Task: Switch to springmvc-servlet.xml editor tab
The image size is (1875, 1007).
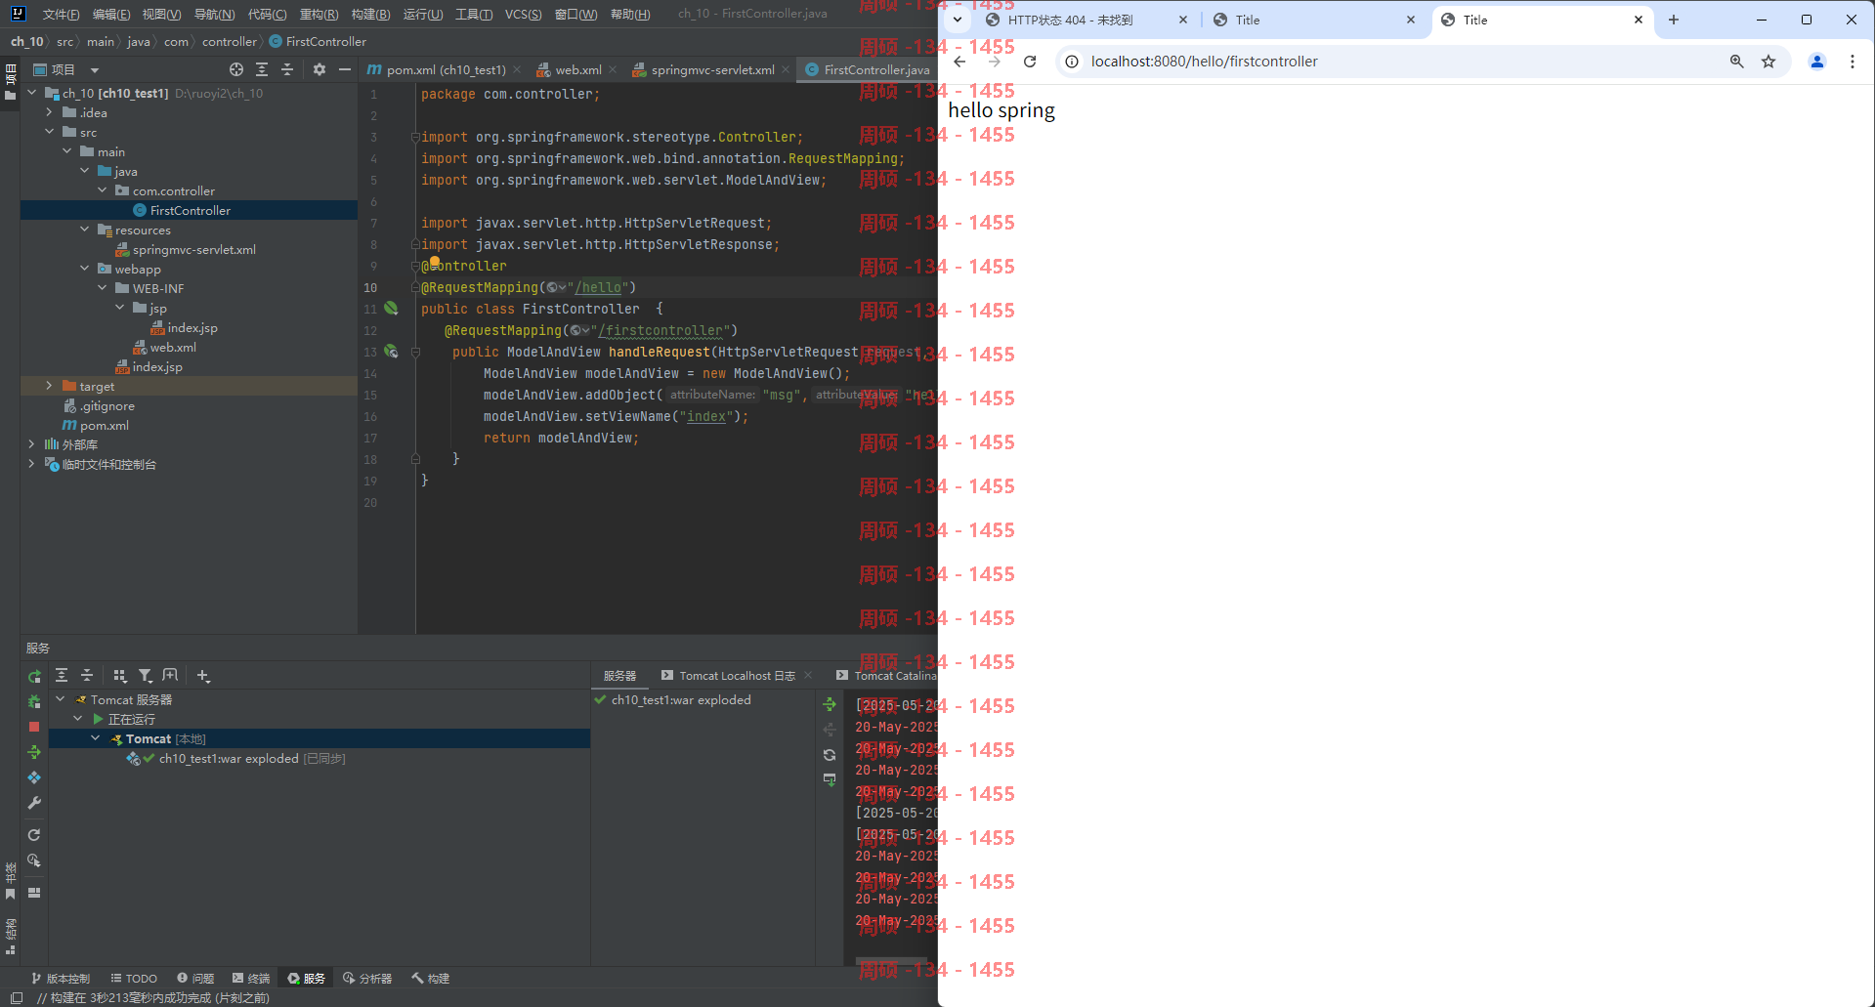Action: click(712, 69)
